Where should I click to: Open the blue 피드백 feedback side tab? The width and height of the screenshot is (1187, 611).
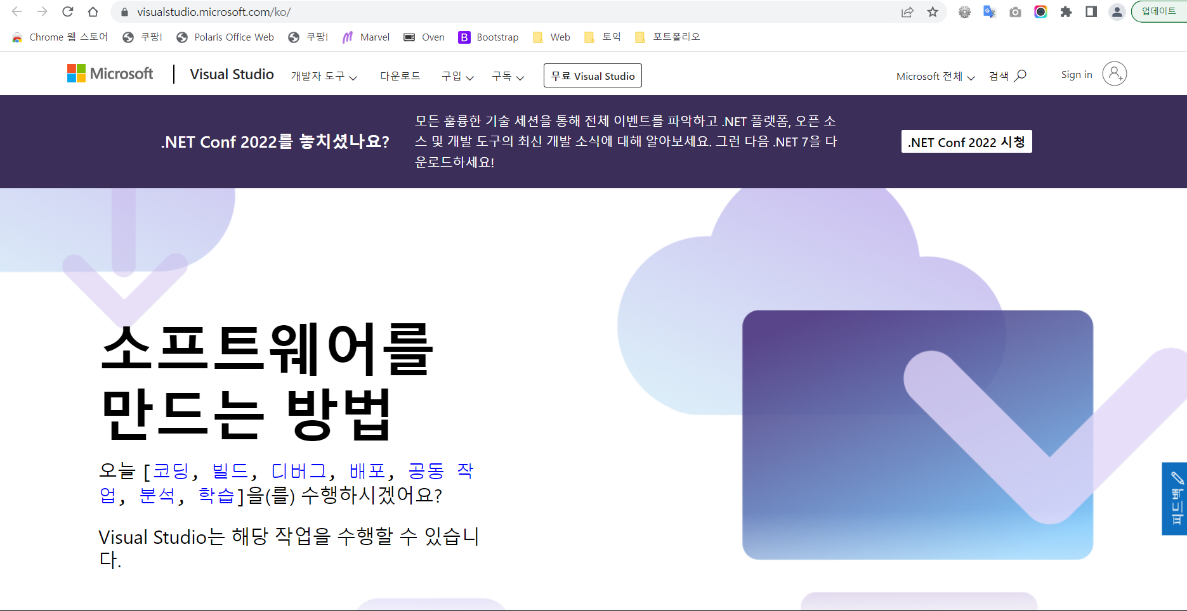1175,499
